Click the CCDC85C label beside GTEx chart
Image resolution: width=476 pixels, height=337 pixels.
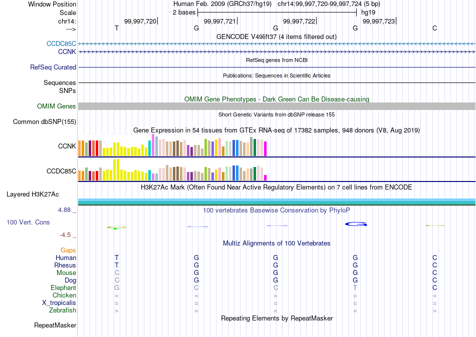coord(61,171)
